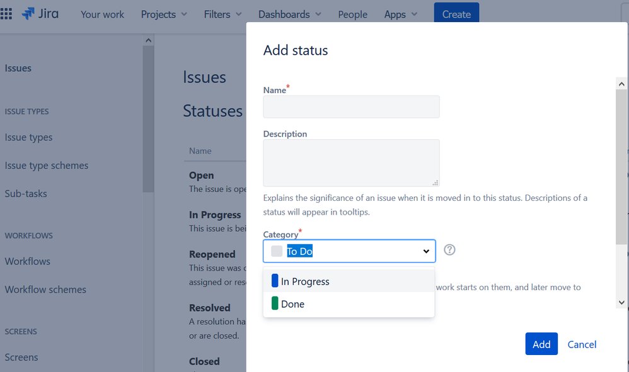The height and width of the screenshot is (372, 629).
Task: Choose In Progress from category list
Action: pos(349,281)
